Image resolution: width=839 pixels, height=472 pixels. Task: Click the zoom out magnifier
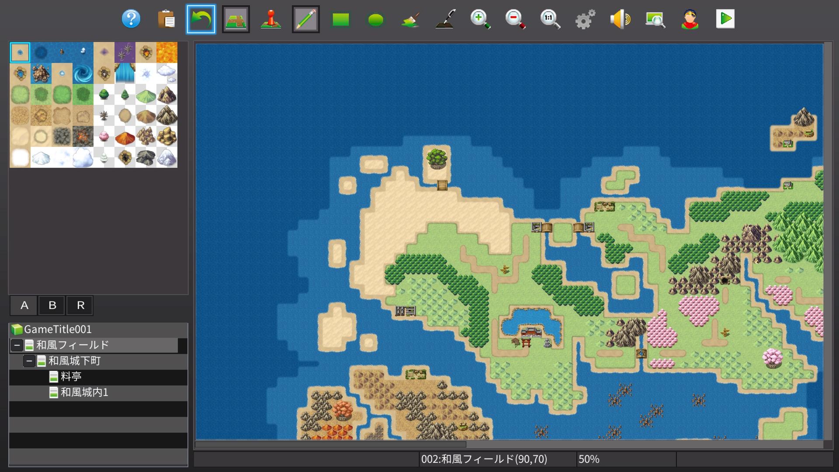coord(515,19)
